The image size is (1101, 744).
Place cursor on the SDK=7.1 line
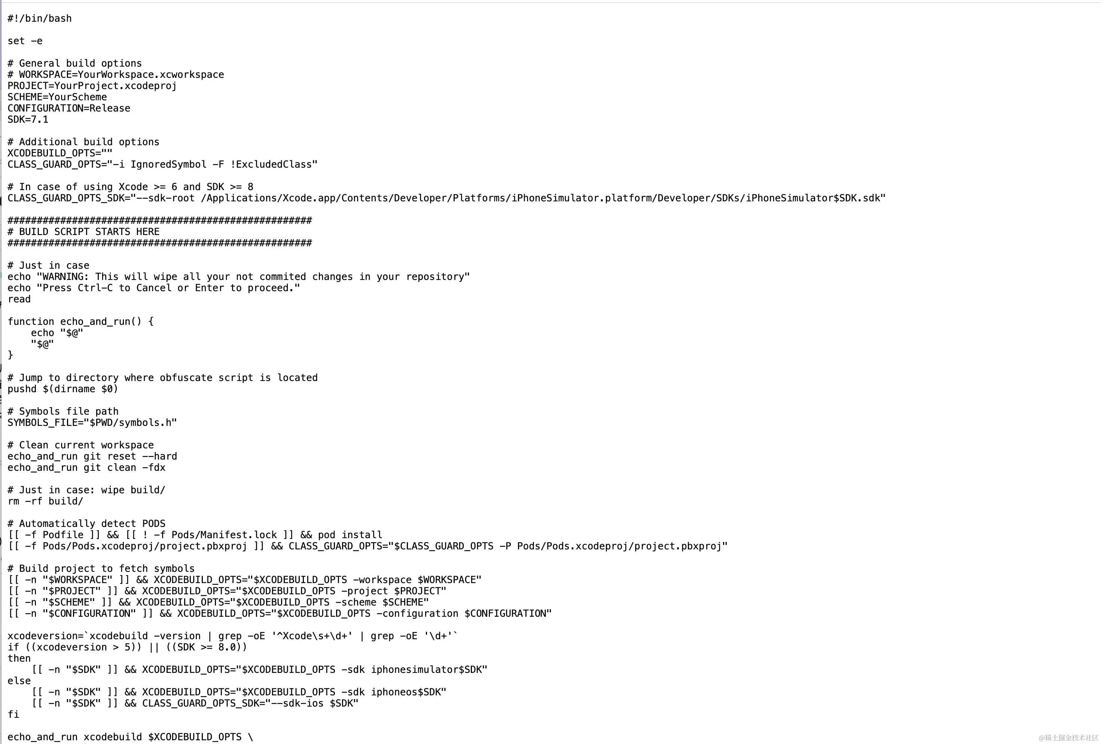click(x=28, y=119)
